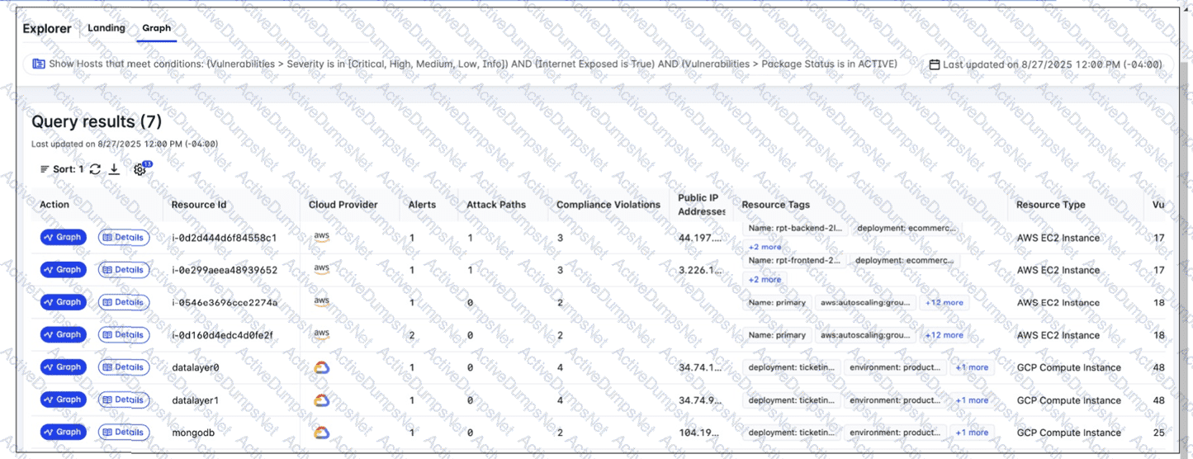The width and height of the screenshot is (1193, 459).
Task: Click Graph button for i-0d160d4edc4d0fe2f
Action: point(63,335)
